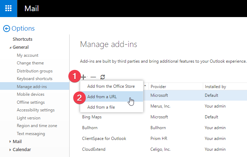Click the minus icon to remove add-in

[93, 77]
